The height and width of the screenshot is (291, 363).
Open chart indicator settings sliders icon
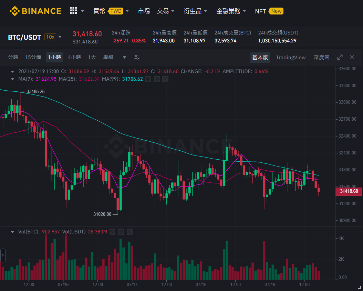137,57
